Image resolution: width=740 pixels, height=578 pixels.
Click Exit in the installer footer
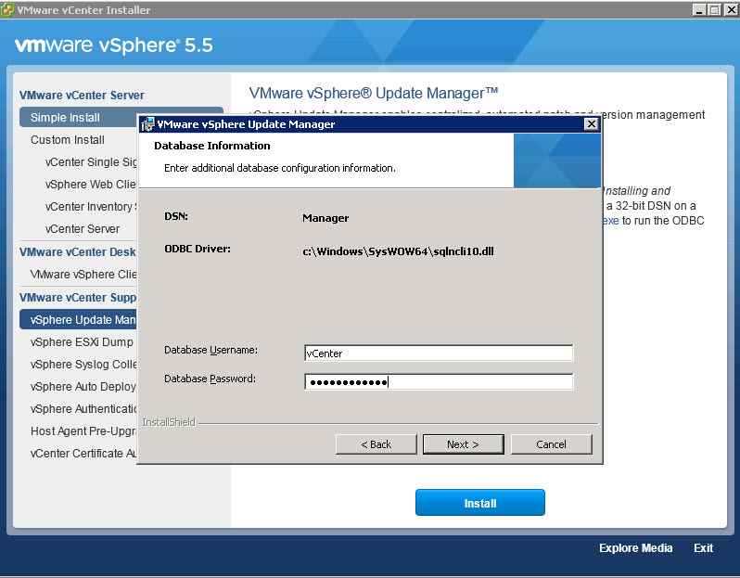703,548
